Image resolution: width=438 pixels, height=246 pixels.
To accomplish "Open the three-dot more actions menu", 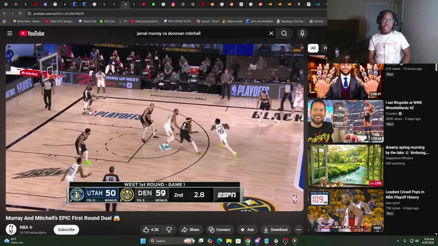I will tap(298, 230).
